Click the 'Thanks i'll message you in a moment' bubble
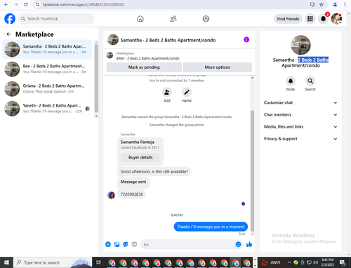 pyautogui.click(x=211, y=227)
